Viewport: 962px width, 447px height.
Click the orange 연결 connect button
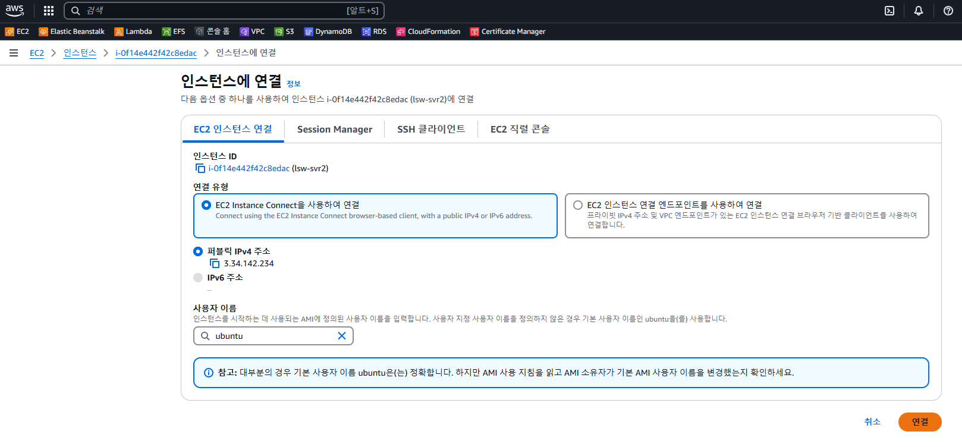coord(920,422)
